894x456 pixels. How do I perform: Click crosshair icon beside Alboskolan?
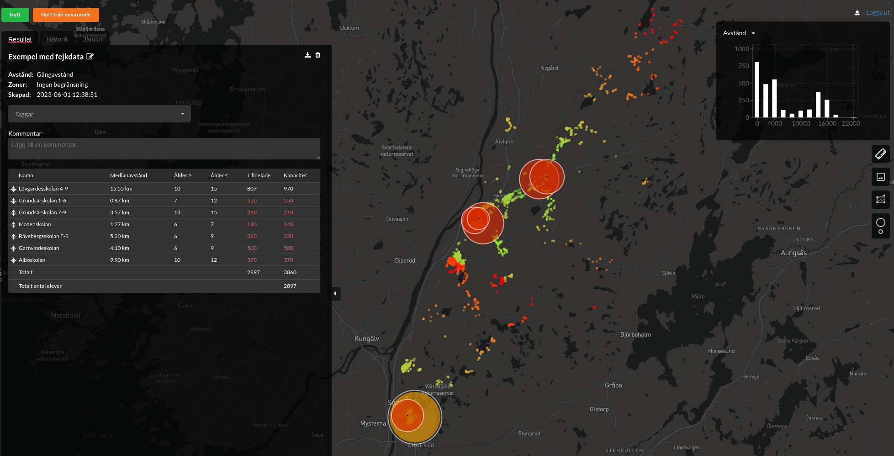[14, 260]
